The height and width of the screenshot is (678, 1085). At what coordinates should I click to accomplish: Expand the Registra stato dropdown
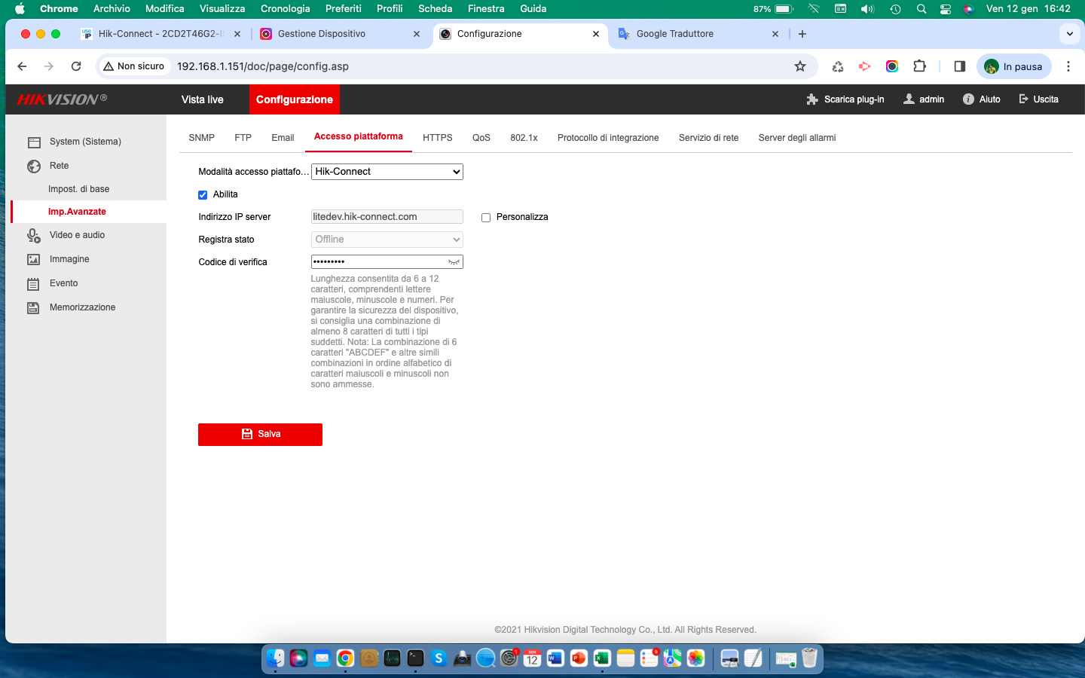[x=387, y=240]
